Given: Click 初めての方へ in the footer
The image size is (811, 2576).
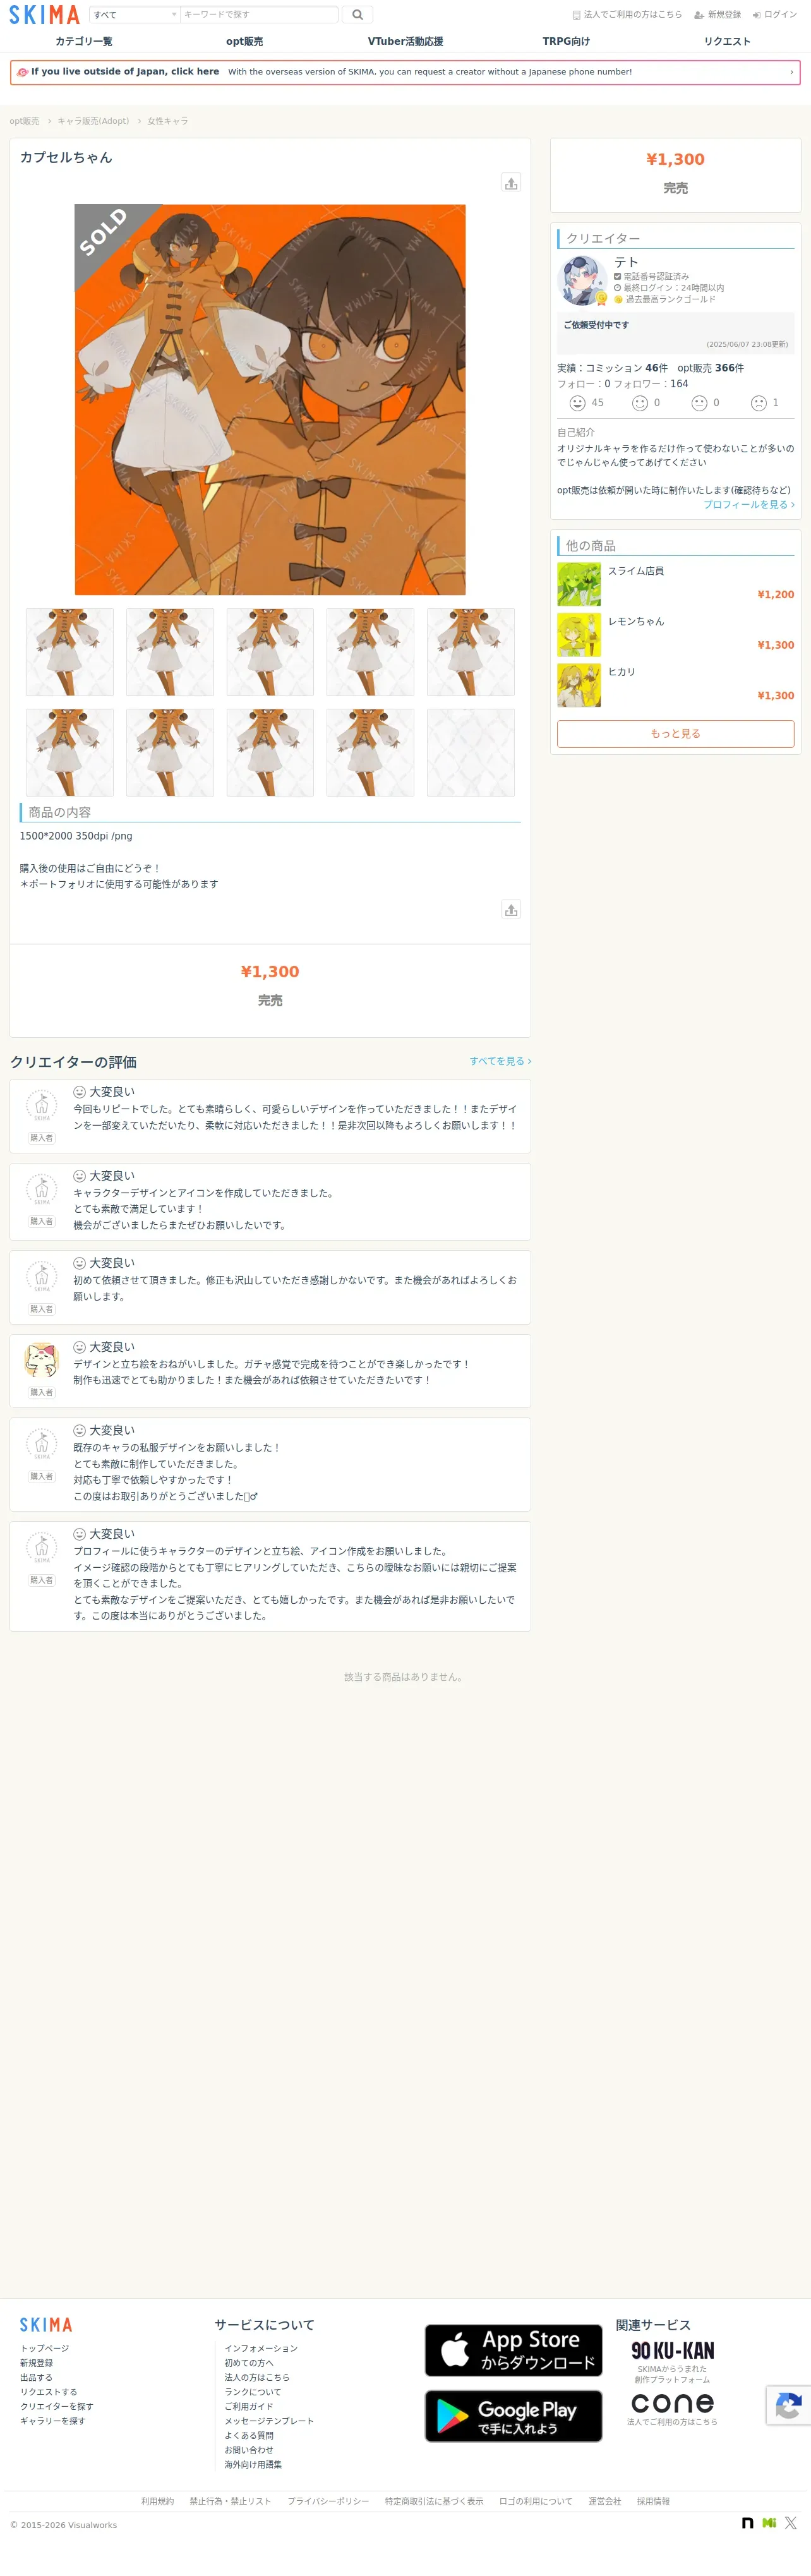Looking at the screenshot, I should [x=249, y=2363].
